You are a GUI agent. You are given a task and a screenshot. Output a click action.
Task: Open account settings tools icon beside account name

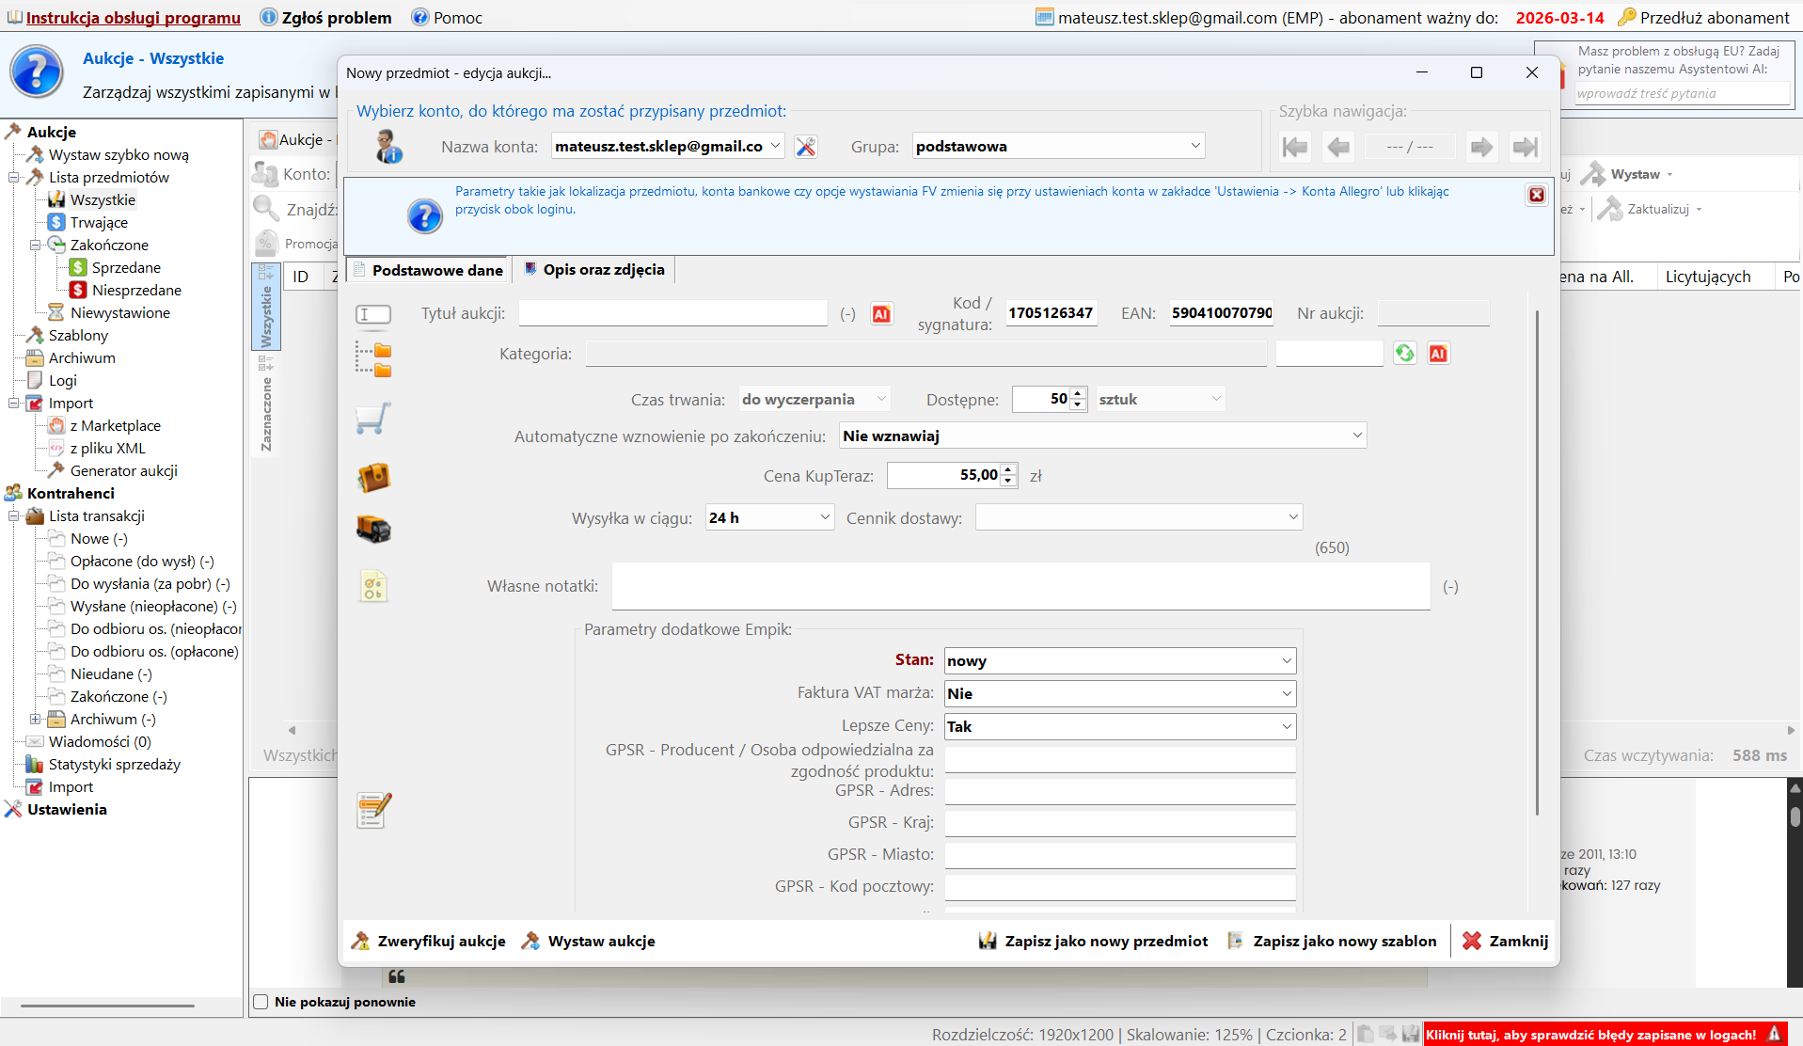[x=806, y=147]
